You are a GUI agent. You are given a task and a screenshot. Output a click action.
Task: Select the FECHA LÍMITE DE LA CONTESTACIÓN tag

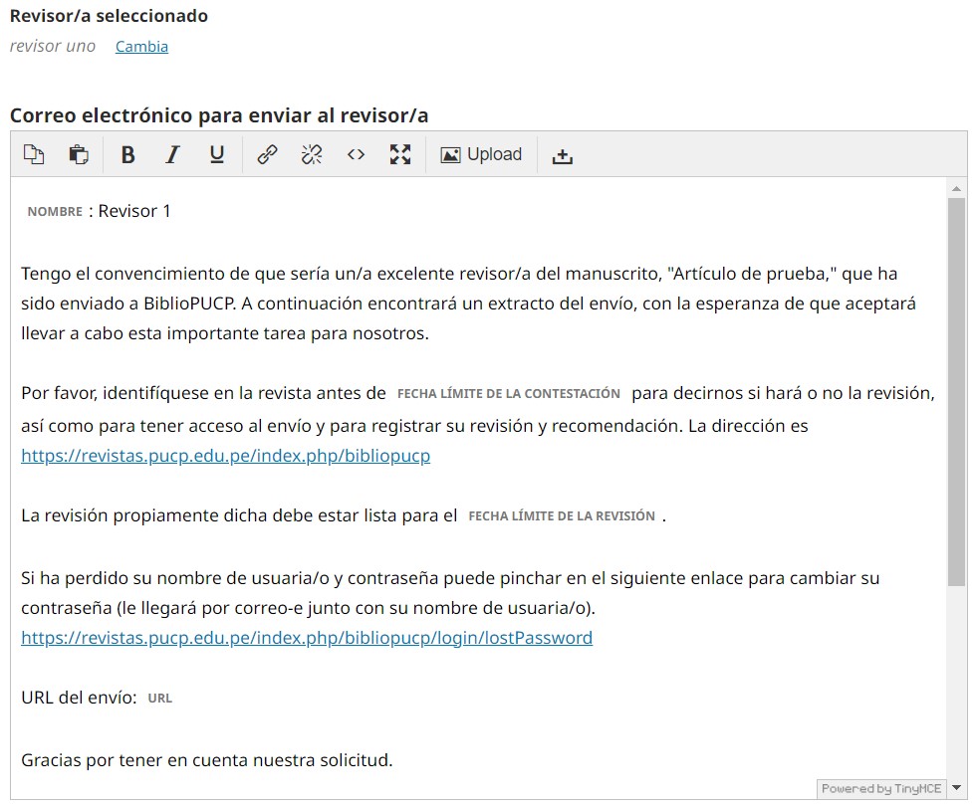508,394
